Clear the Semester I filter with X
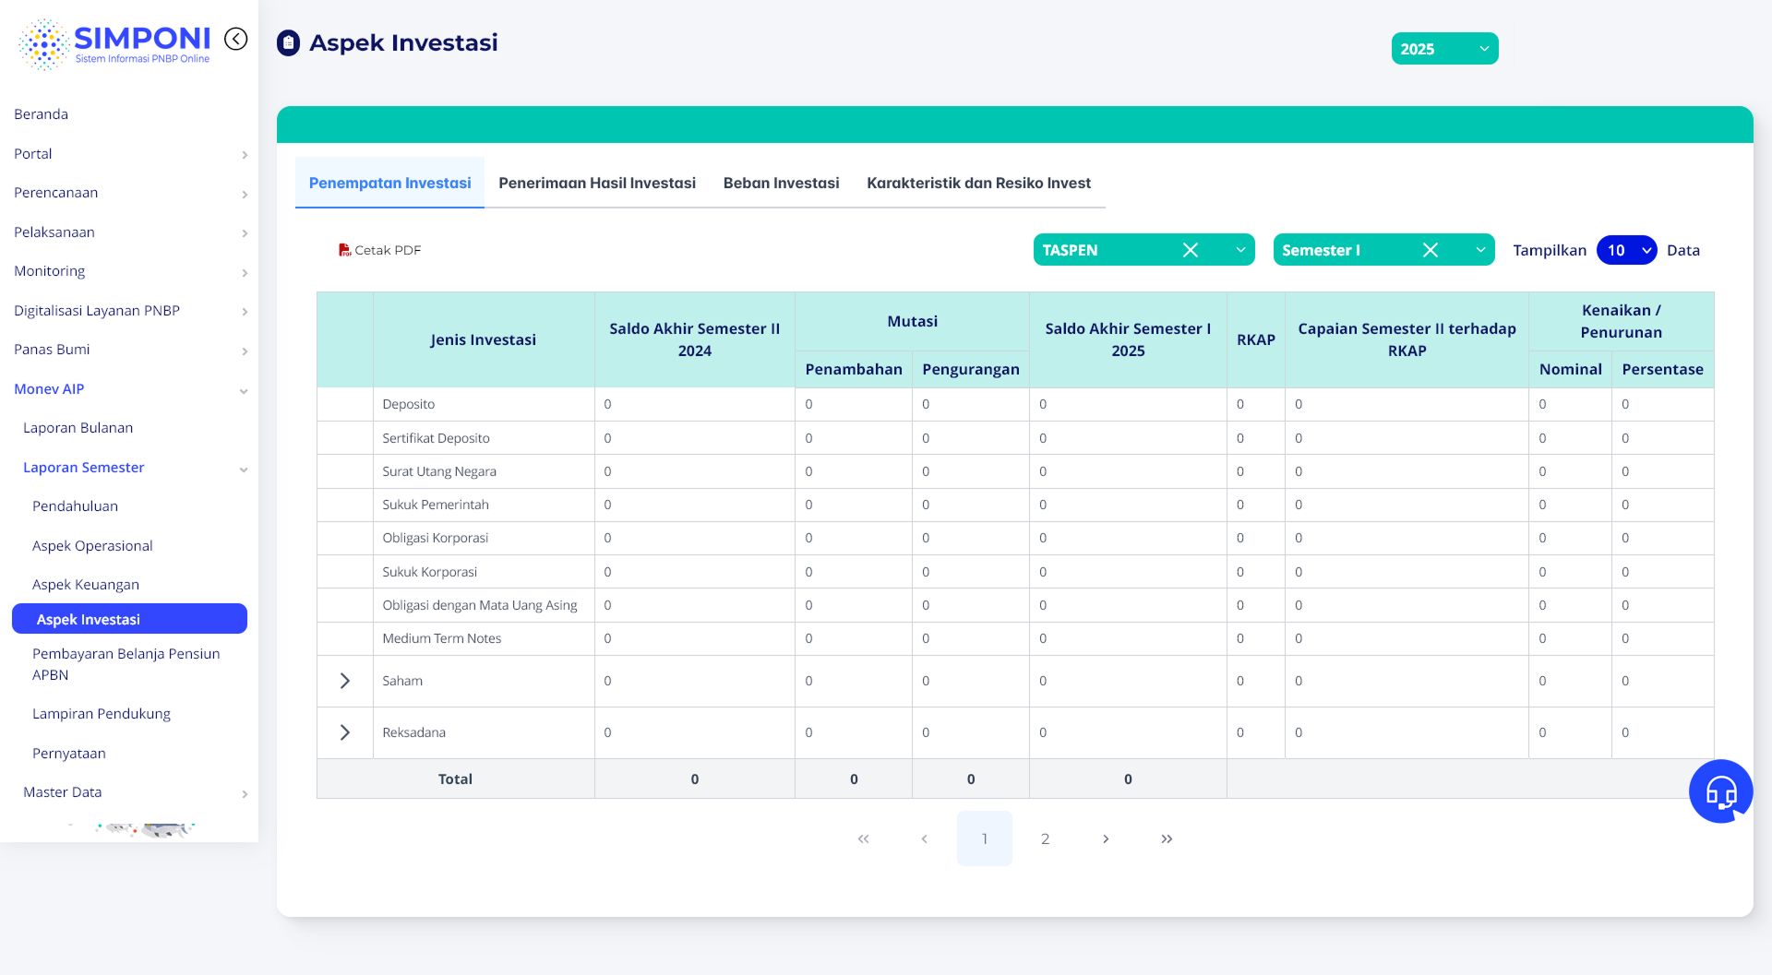1772x975 pixels. point(1431,250)
